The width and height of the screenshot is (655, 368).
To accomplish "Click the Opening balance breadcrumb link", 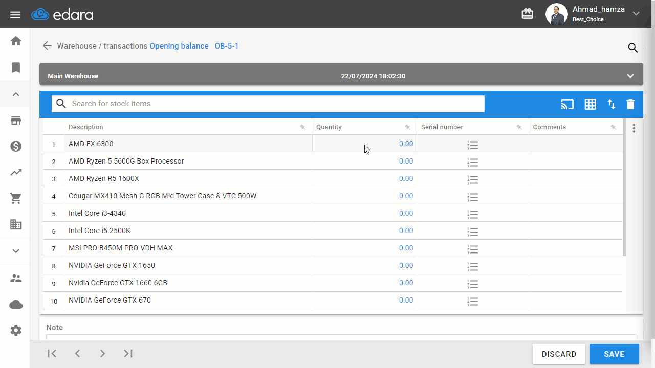I will coord(179,46).
